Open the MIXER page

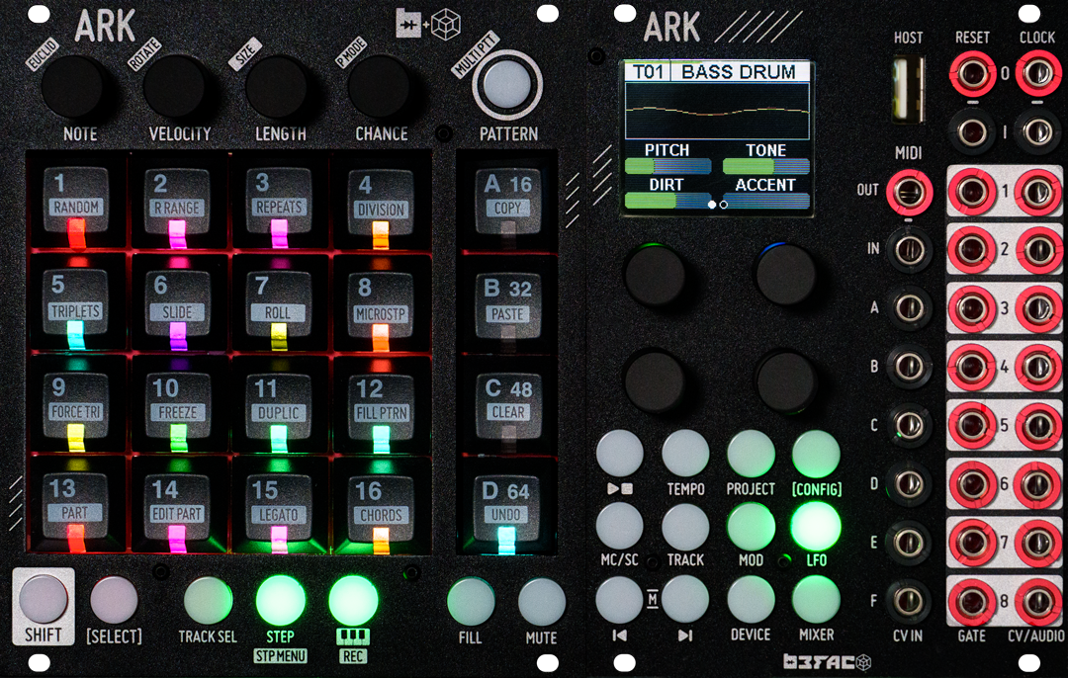(816, 600)
